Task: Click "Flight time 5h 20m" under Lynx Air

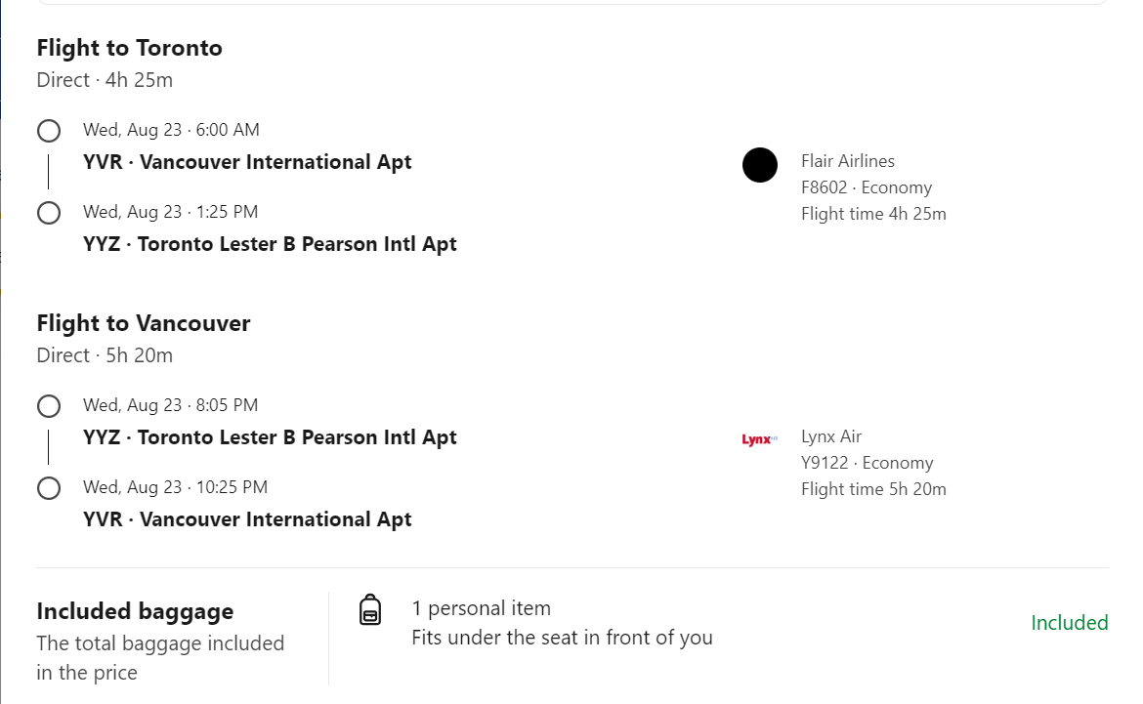Action: [873, 489]
